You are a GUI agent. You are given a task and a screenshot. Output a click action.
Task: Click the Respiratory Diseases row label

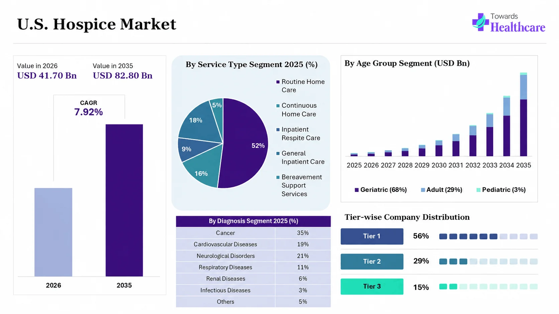[225, 267]
